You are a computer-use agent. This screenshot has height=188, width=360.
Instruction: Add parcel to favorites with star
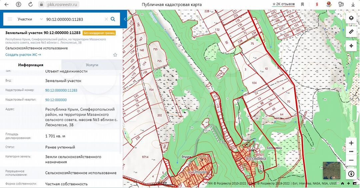pos(115,55)
